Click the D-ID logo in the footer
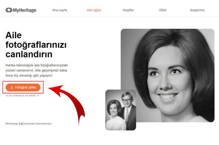Screen dimensions: 219x145 (x=21, y=124)
